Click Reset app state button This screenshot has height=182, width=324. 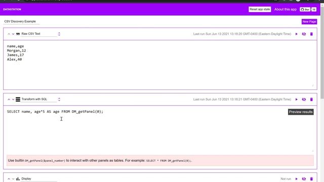(x=260, y=9)
